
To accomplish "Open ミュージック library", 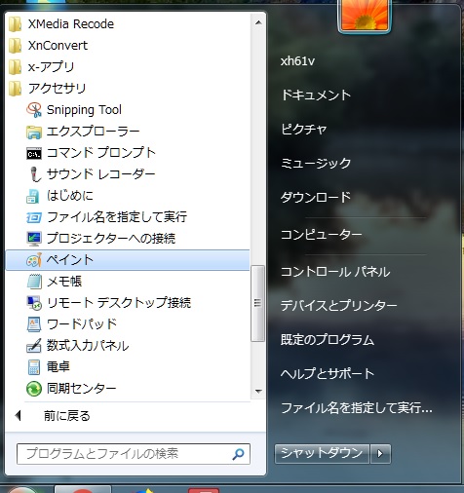I will click(x=316, y=163).
